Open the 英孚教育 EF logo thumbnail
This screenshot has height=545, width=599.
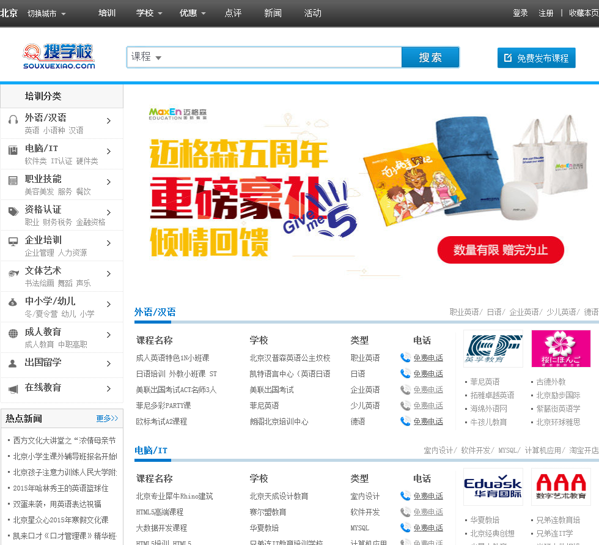(x=493, y=349)
